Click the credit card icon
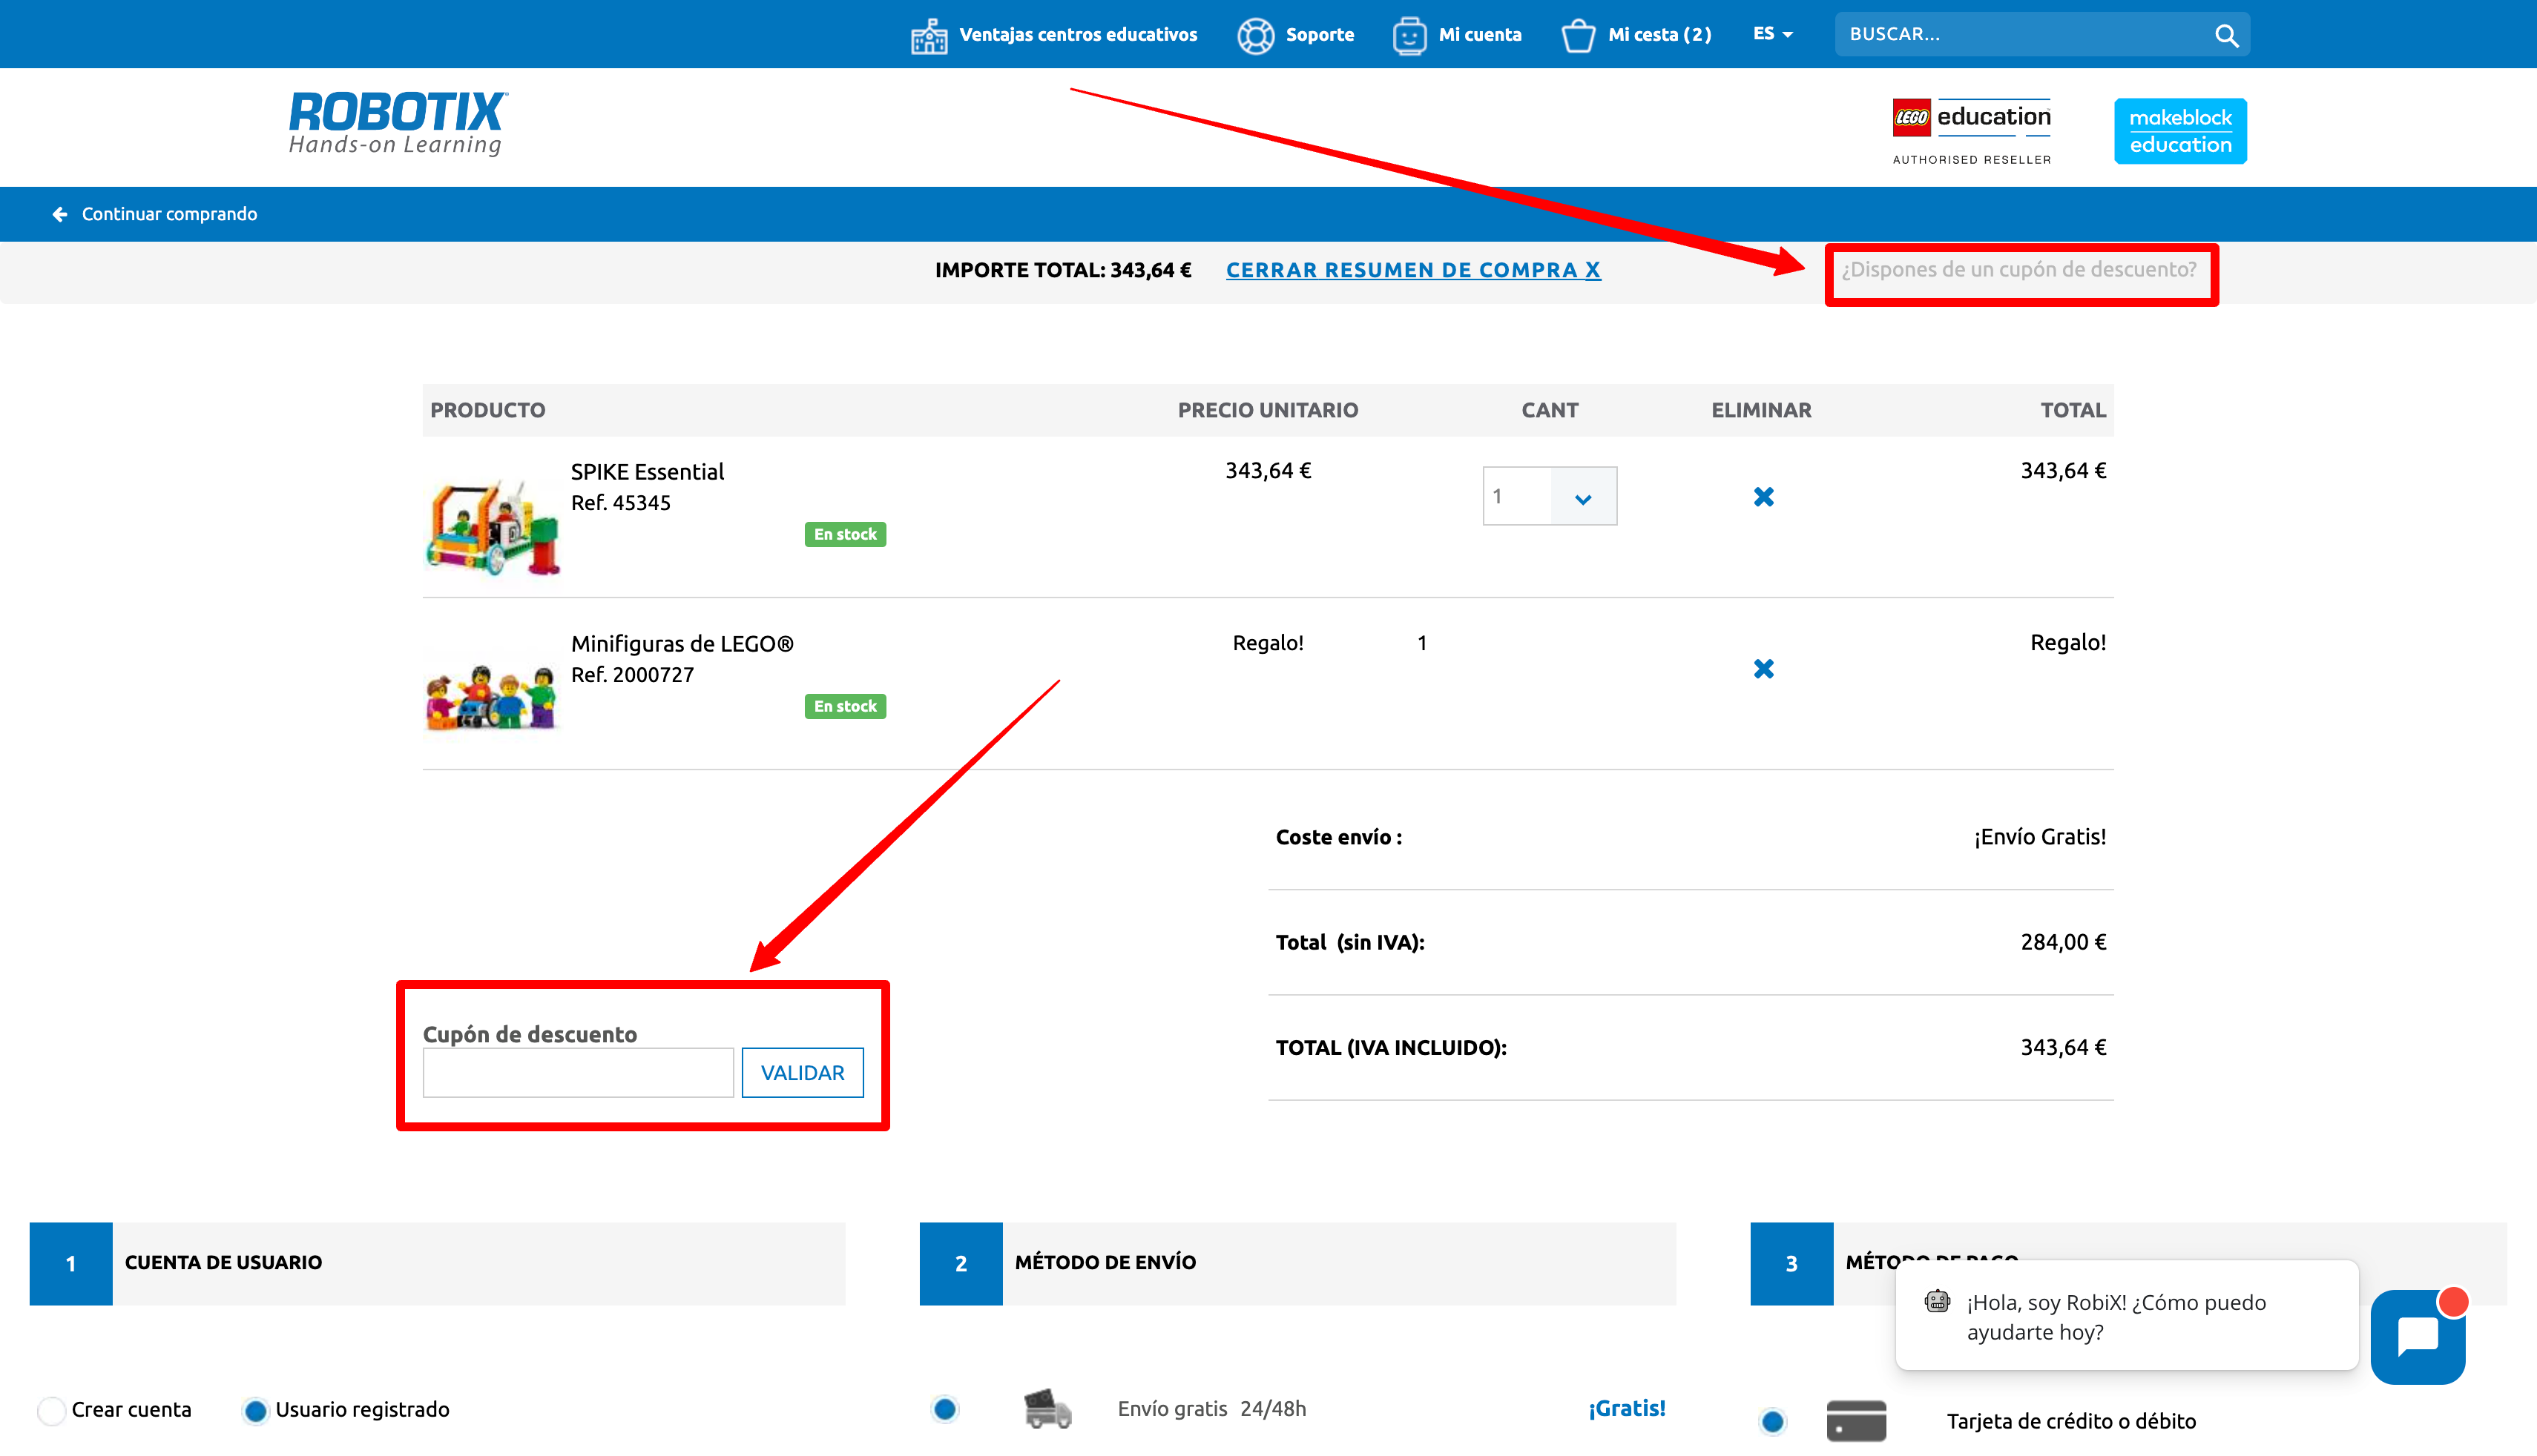The width and height of the screenshot is (2537, 1456). click(1856, 1421)
